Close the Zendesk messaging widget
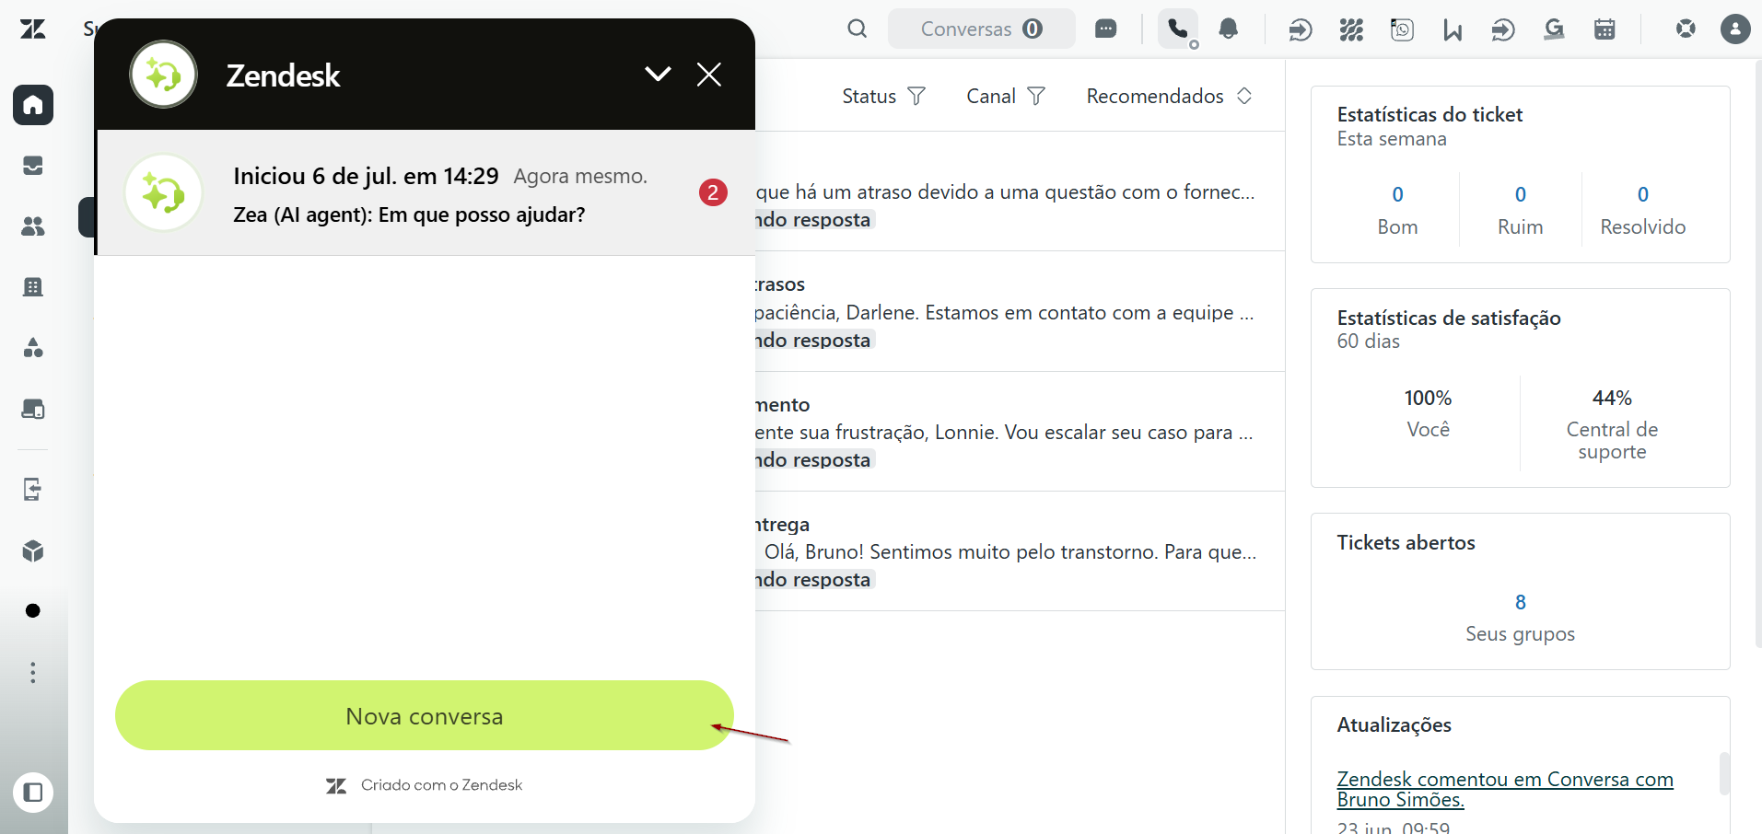Viewport: 1762px width, 834px height. coord(709,74)
